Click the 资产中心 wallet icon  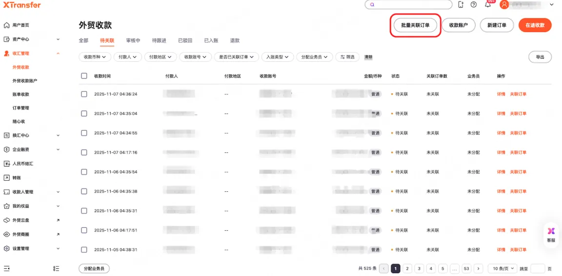(x=6, y=39)
